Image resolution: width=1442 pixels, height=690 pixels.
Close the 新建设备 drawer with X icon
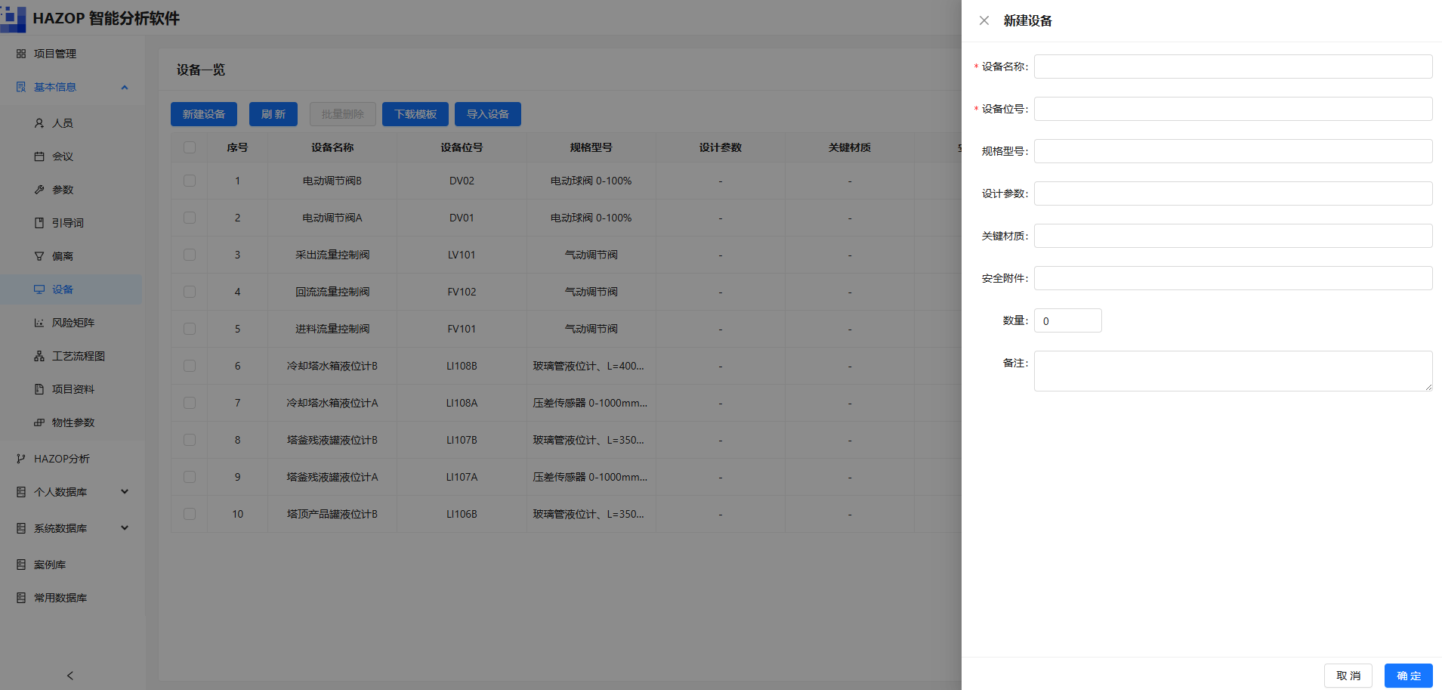[x=984, y=20]
